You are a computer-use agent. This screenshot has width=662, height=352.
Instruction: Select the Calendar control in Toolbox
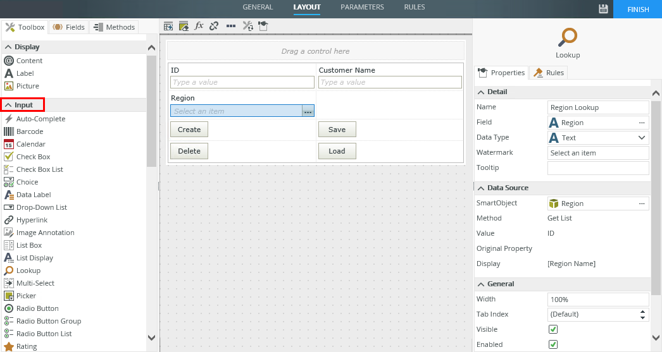30,144
